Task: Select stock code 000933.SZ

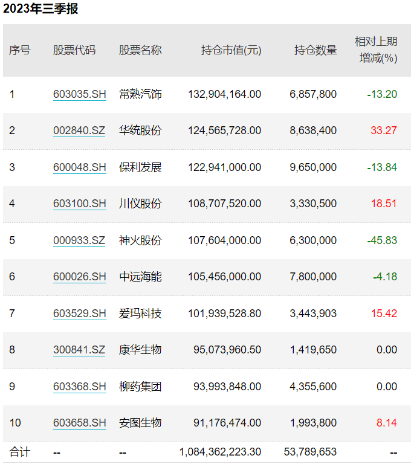Action: [x=79, y=240]
